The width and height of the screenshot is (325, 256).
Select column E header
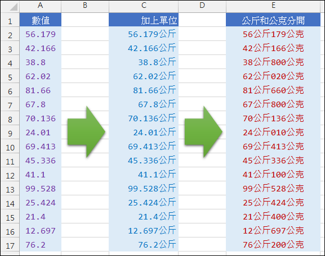[273, 6]
